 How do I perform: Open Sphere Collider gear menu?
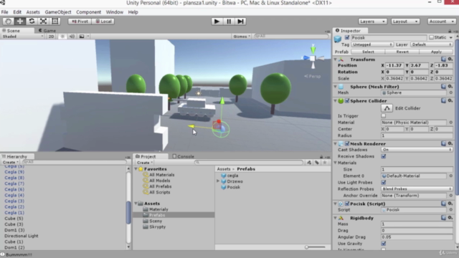click(450, 100)
